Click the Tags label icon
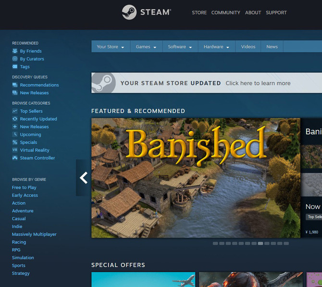This screenshot has height=287, width=322. (15, 66)
